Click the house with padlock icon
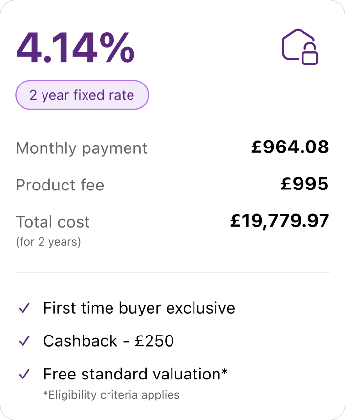 point(300,46)
